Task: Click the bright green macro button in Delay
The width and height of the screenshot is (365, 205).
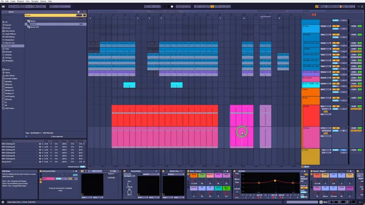Action: [x=226, y=188]
